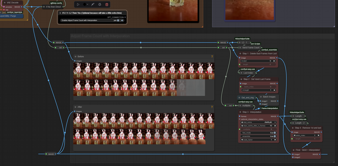Increase start value in Step 1 node
This screenshot has width=338, height=166.
(x=274, y=61)
